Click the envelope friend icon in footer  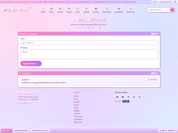pyautogui.click(x=117, y=97)
